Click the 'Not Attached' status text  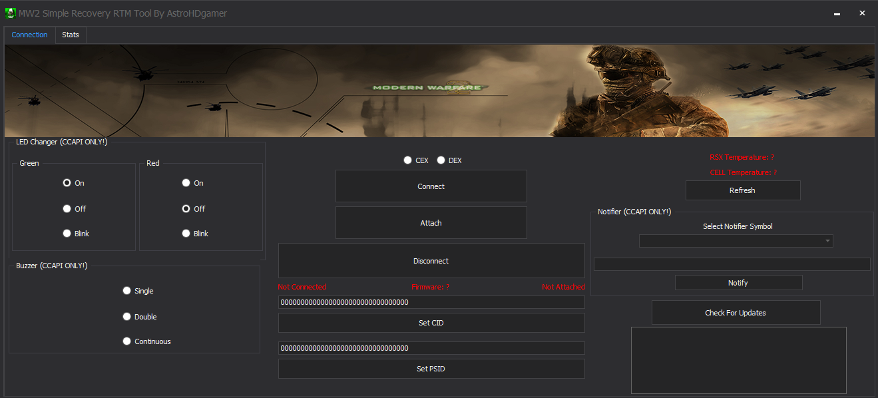point(563,287)
